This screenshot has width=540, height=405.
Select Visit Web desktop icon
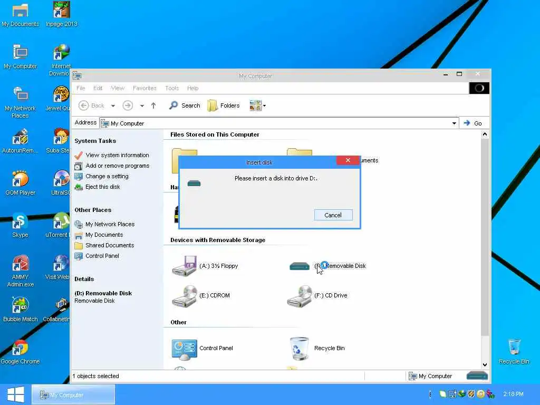tap(57, 267)
